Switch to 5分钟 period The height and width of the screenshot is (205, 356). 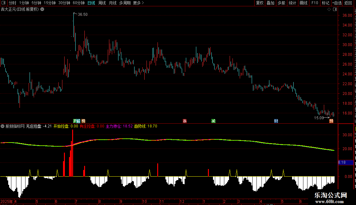pos(36,3)
